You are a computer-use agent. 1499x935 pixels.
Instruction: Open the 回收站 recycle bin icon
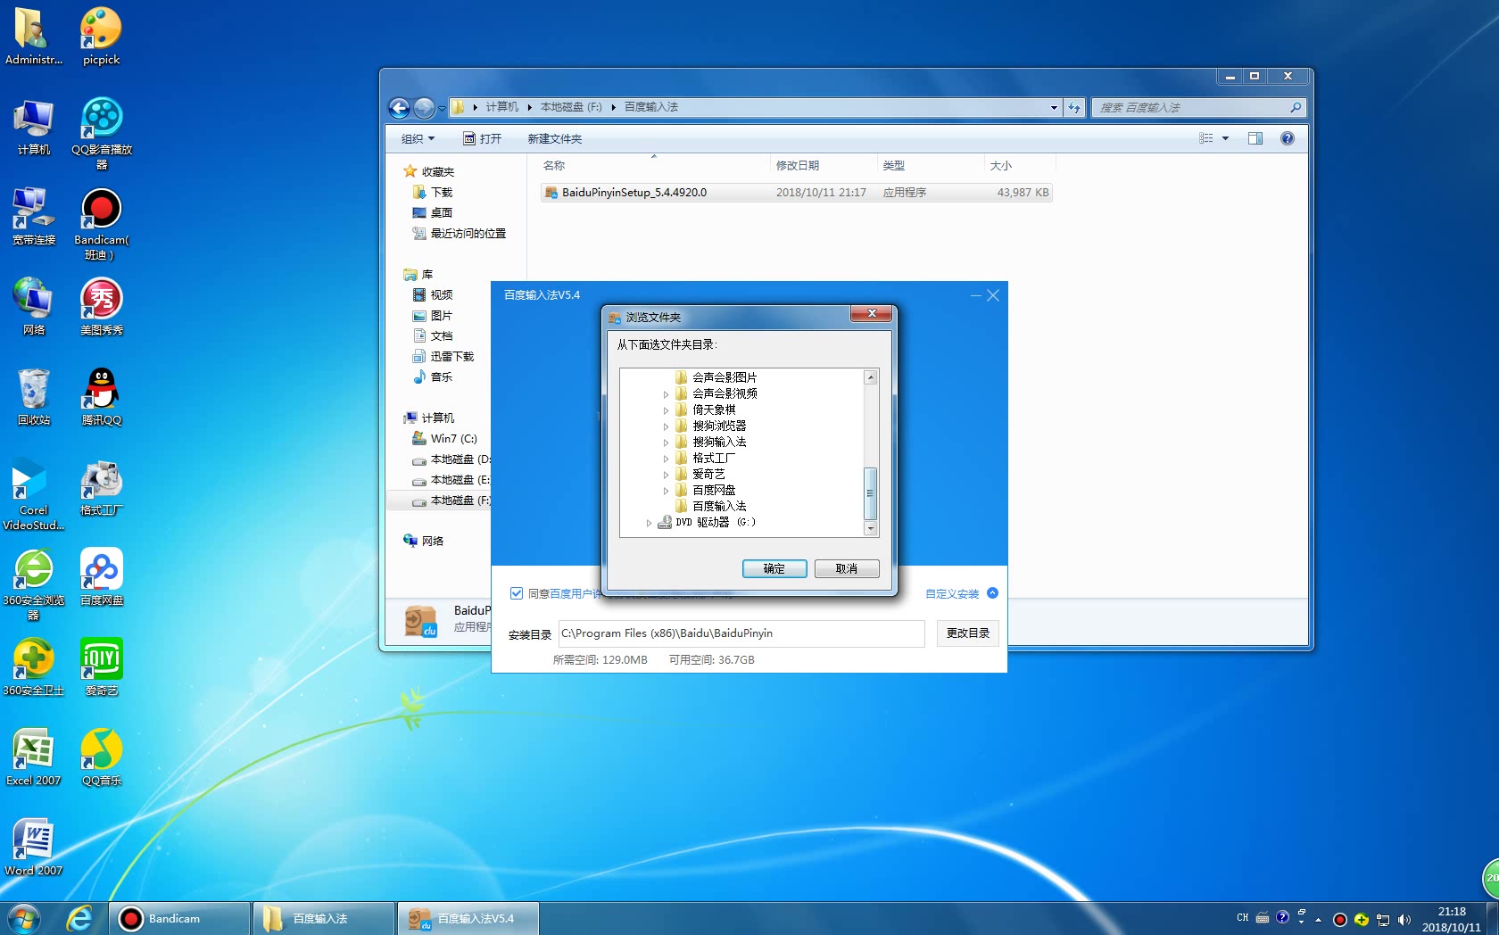[34, 396]
